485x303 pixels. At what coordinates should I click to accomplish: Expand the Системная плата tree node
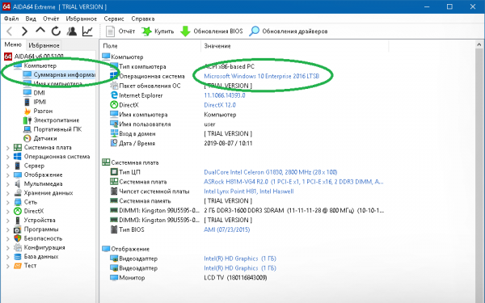pyautogui.click(x=8, y=148)
